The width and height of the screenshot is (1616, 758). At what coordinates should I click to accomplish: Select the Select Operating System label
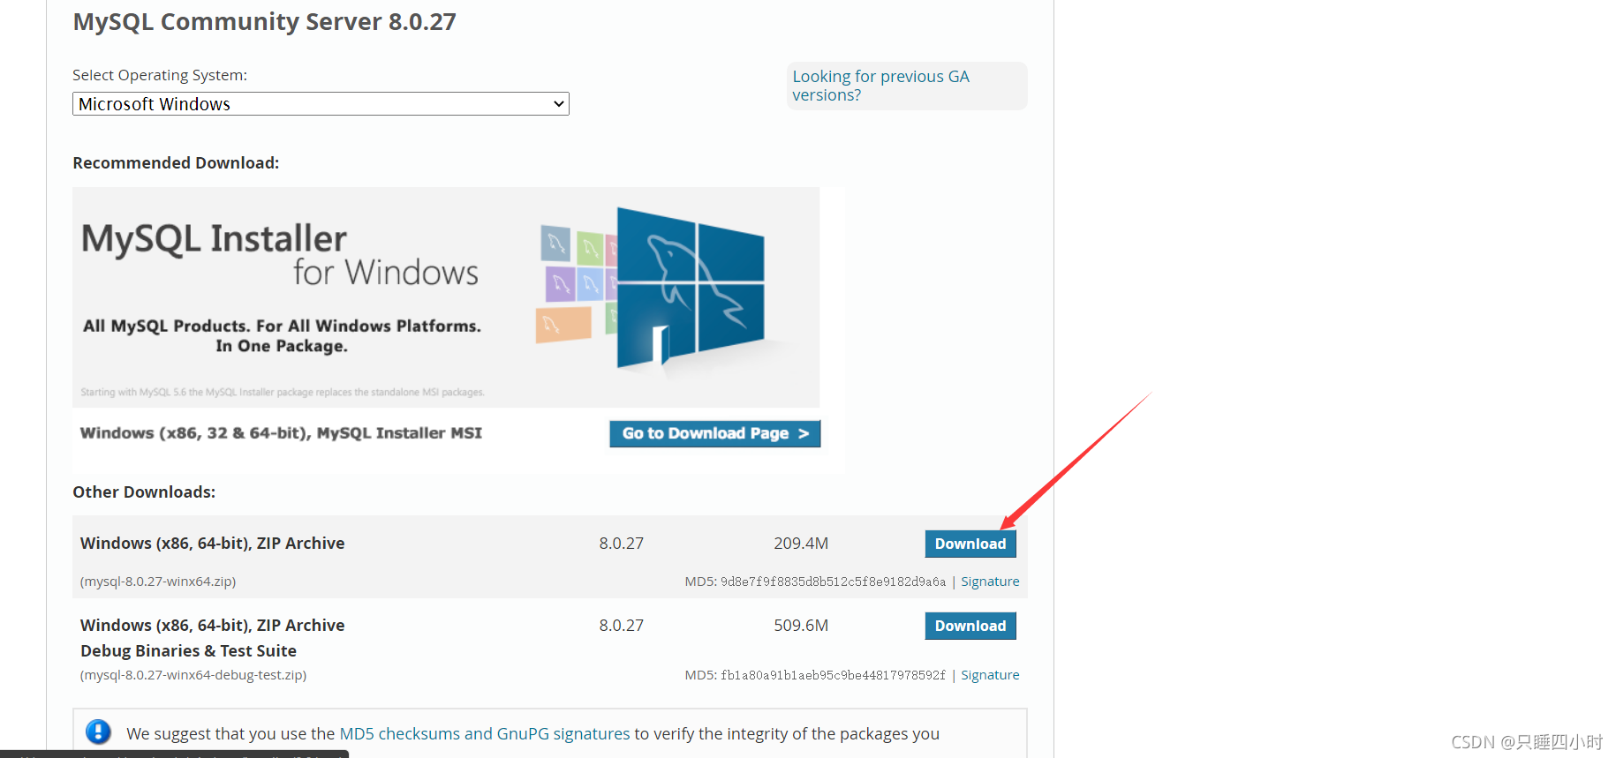coord(160,75)
